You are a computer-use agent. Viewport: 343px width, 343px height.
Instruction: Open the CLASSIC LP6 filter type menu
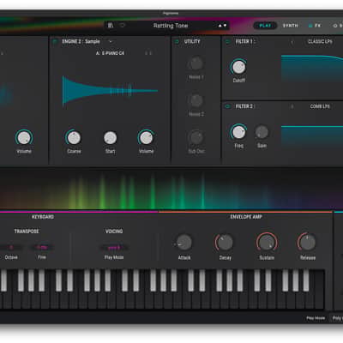click(x=320, y=42)
